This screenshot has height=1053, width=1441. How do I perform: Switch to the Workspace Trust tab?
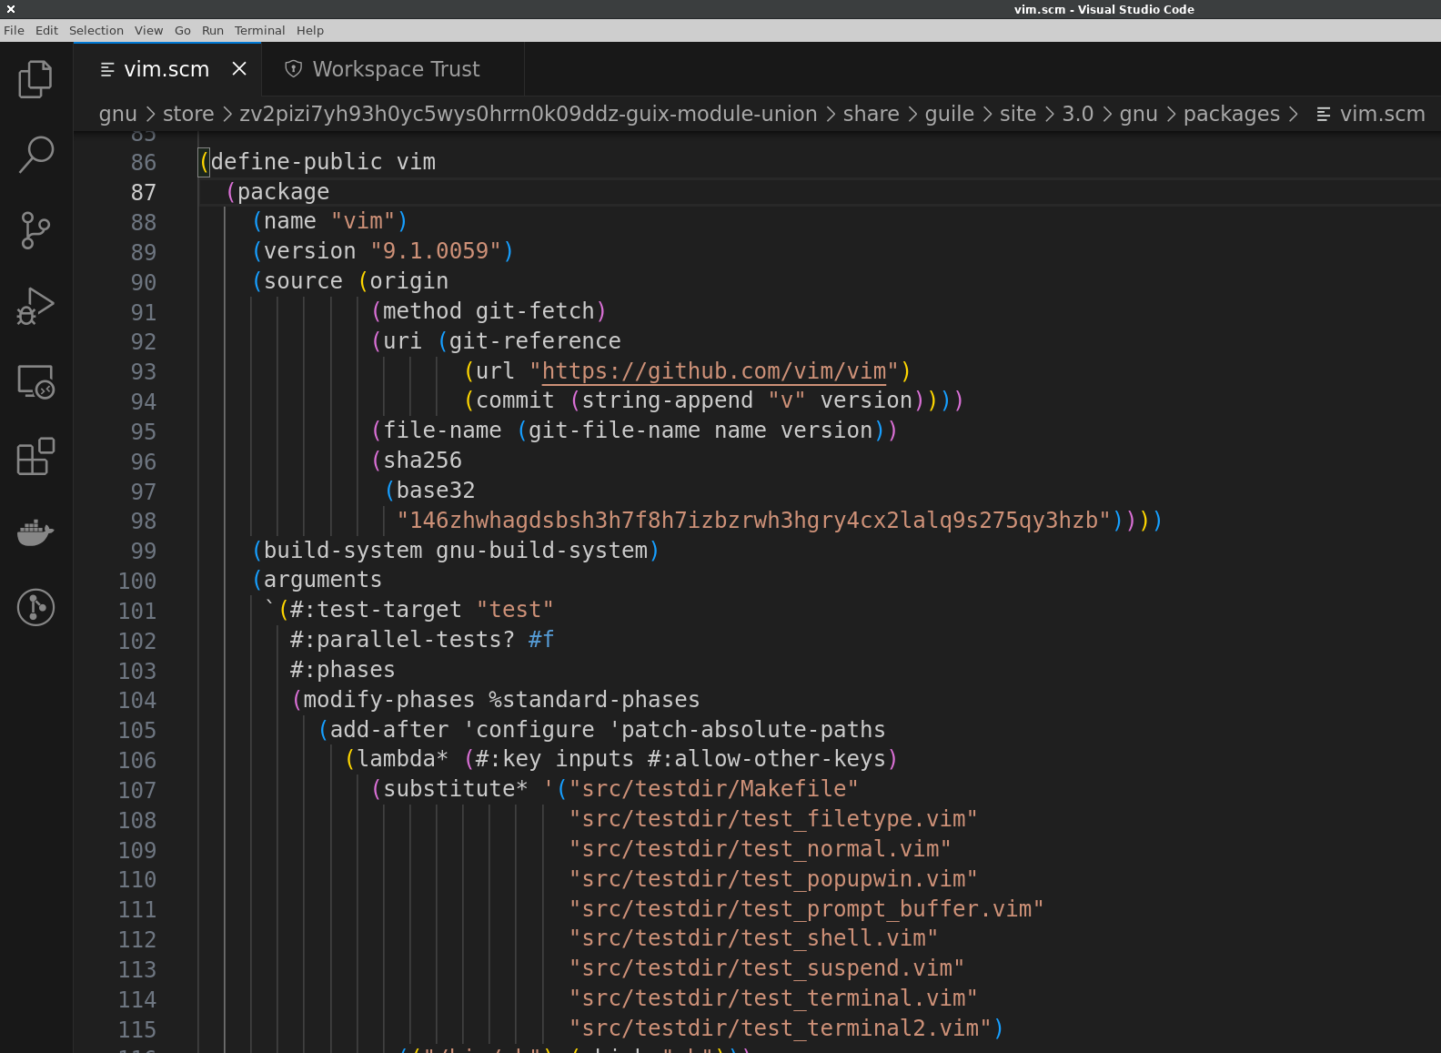[393, 69]
